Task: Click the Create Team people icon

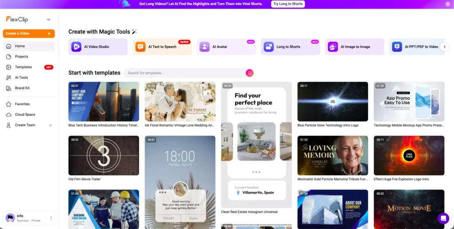Action: pyautogui.click(x=9, y=125)
